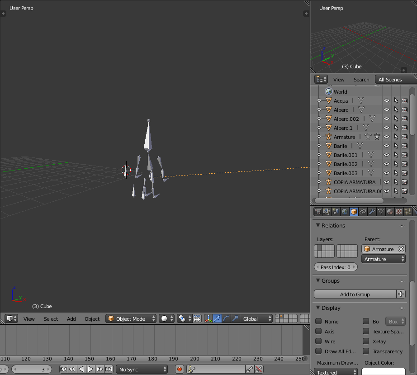Open the 3D viewport View menu
The width and height of the screenshot is (417, 375).
[29, 318]
